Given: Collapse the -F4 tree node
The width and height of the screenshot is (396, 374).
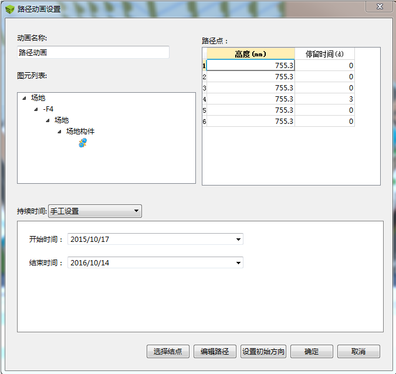Looking at the screenshot, I should point(36,109).
